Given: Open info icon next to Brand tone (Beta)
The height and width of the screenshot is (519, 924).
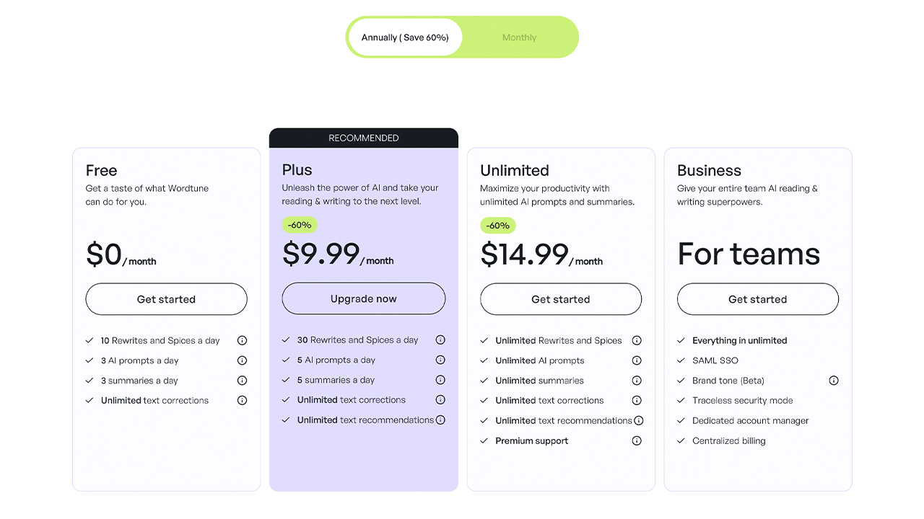Looking at the screenshot, I should click(x=834, y=381).
